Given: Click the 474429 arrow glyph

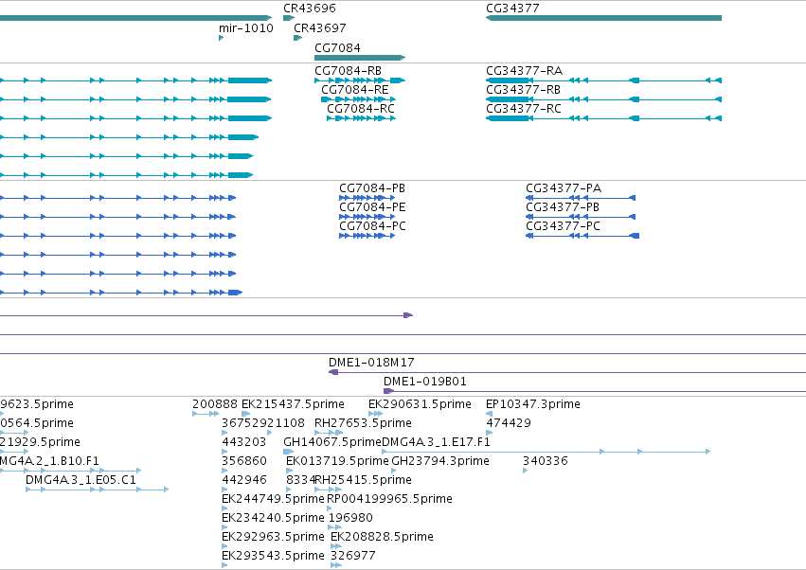Looking at the screenshot, I should tap(489, 433).
